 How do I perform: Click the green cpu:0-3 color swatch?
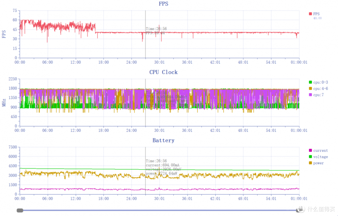[x=310, y=82]
